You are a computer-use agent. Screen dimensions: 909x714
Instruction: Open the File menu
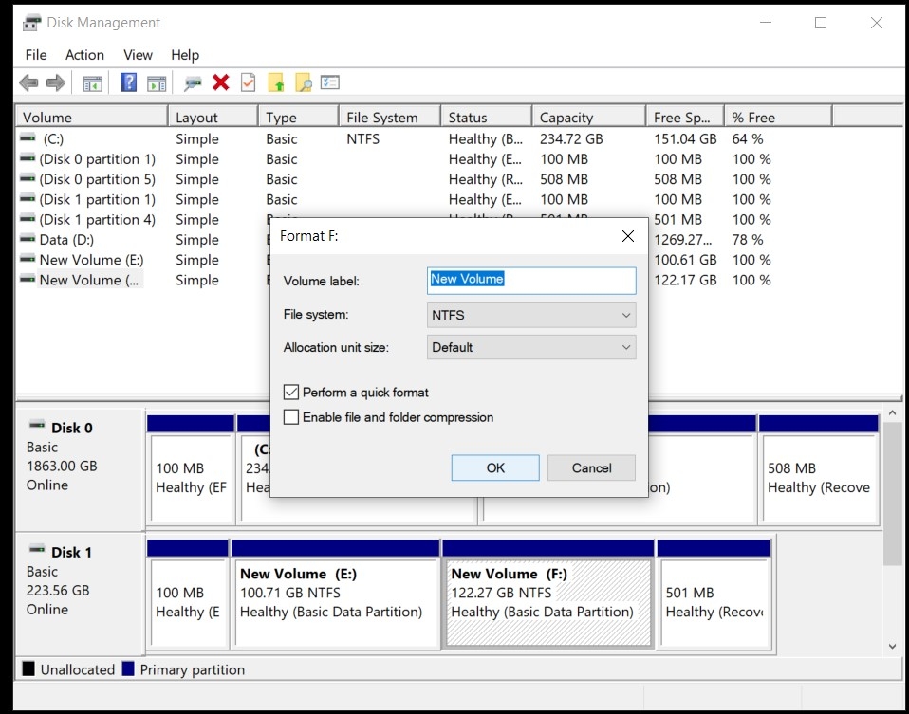pyautogui.click(x=36, y=54)
